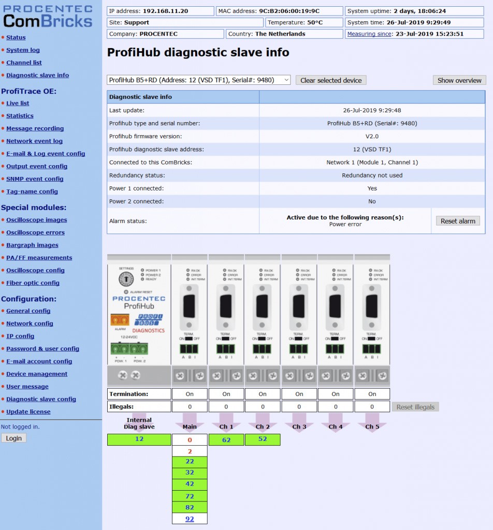
Task: Click the green power terminal block image
Action: (129, 348)
